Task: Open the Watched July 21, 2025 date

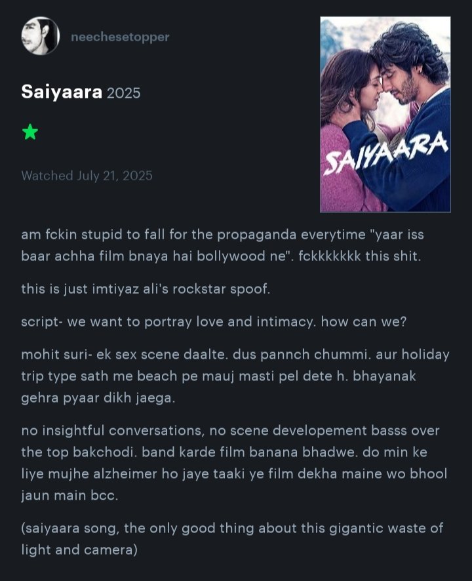Action: click(x=87, y=176)
